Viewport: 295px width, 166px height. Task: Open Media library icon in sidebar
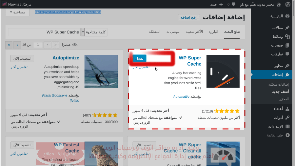click(287, 36)
